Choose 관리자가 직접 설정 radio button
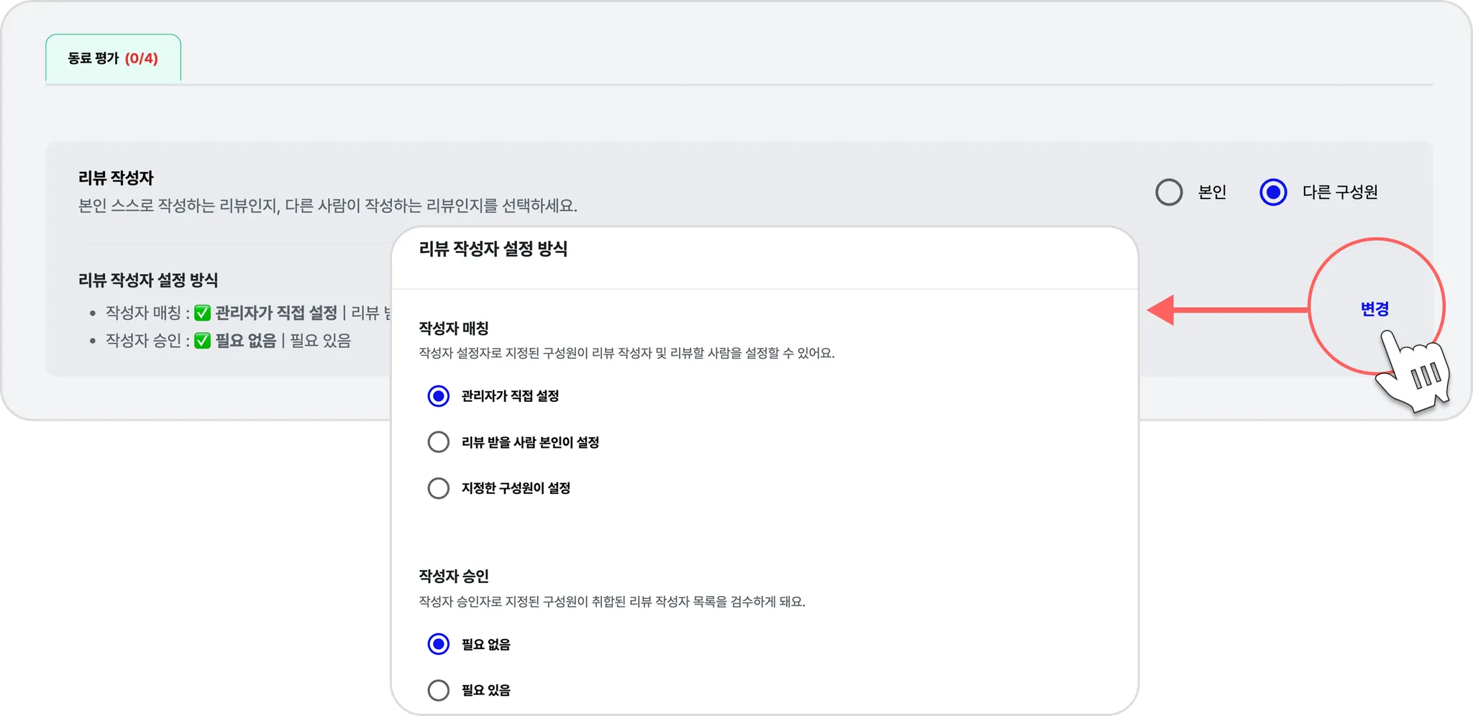The image size is (1473, 716). pos(439,396)
